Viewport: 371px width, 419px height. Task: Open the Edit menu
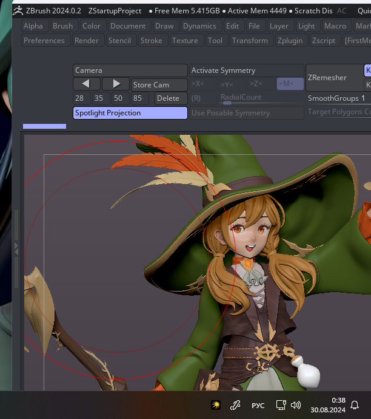(x=233, y=26)
